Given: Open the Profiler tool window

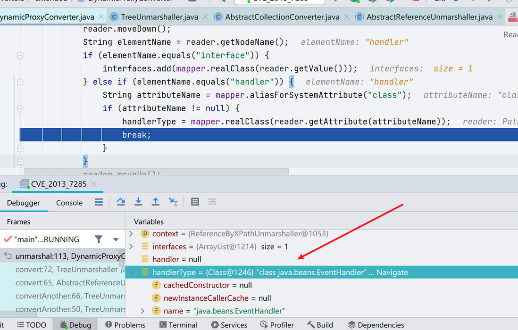Looking at the screenshot, I should (x=277, y=325).
